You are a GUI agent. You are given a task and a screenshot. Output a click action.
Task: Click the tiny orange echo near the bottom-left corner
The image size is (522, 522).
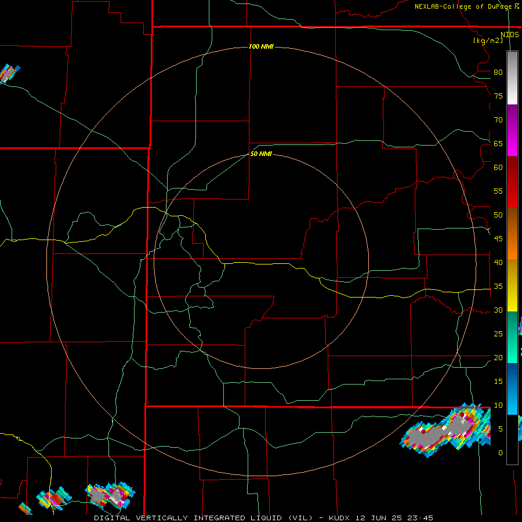(x=25, y=508)
